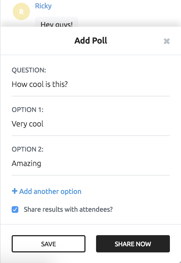This screenshot has height=263, width=181.
Task: Edit the "Amazing" option field
Action: pos(91,163)
